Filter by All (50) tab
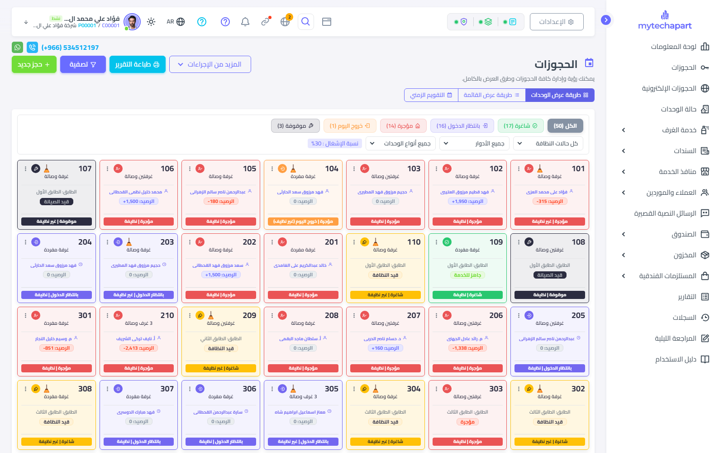The image size is (724, 453). 565,126
